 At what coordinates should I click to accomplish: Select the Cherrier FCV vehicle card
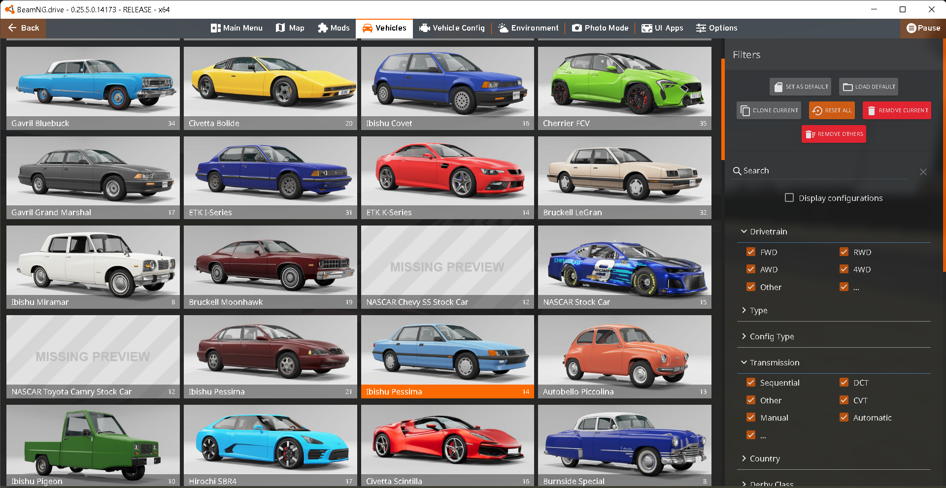tap(625, 88)
